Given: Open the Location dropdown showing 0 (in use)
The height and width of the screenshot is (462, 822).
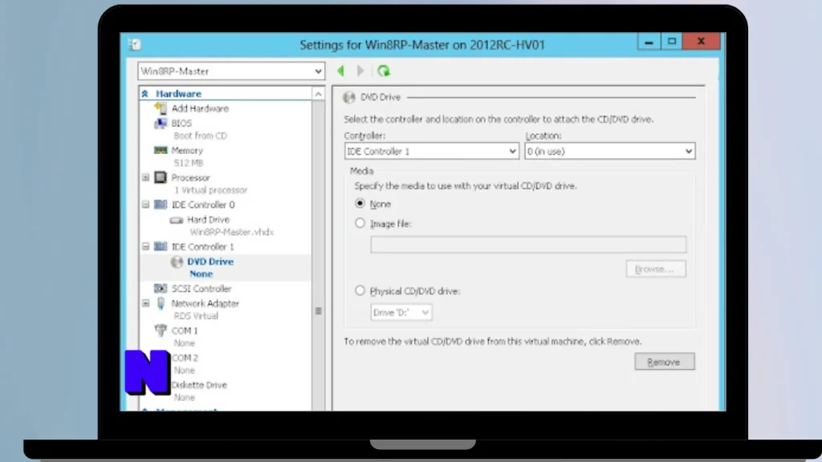Looking at the screenshot, I should click(610, 152).
